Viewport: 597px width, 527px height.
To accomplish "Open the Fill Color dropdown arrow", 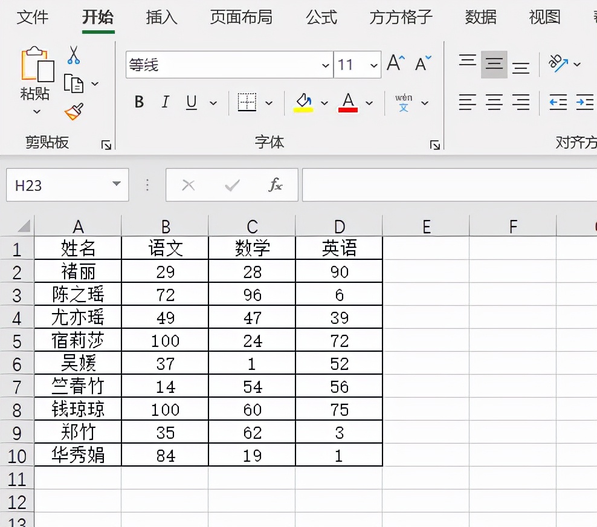I will tap(324, 103).
